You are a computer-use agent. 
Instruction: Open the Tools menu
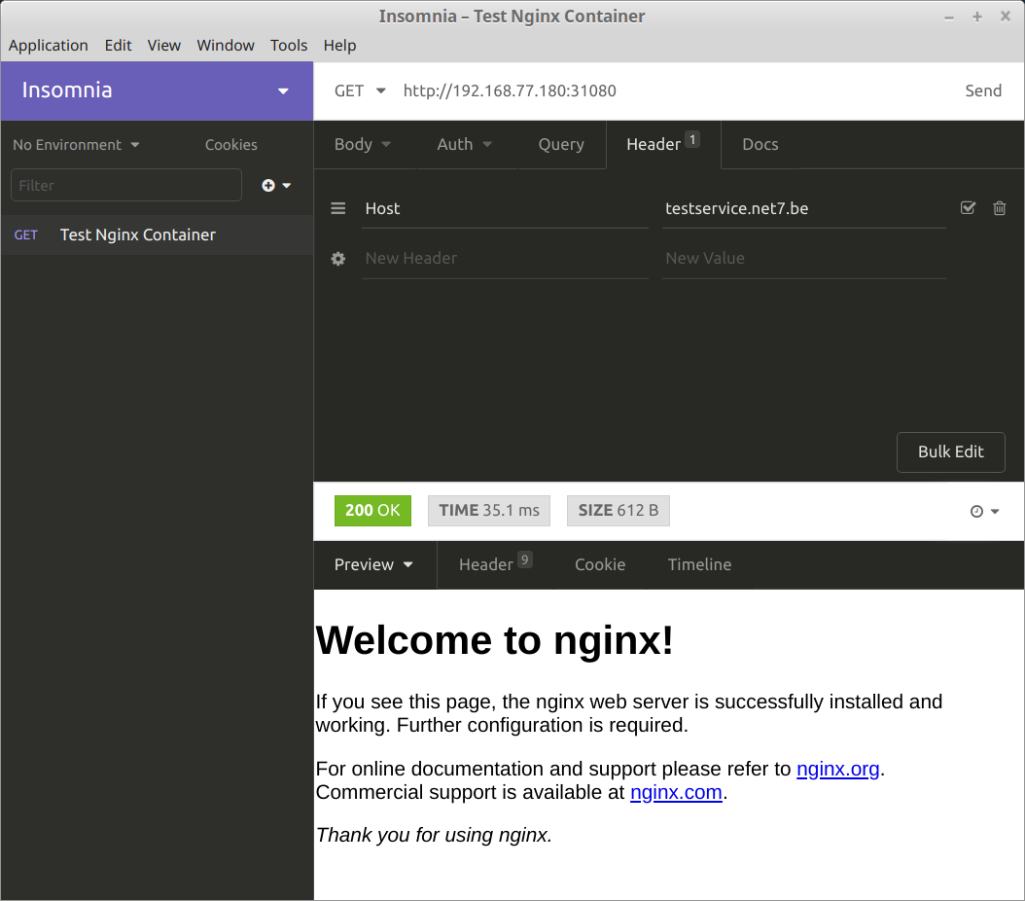(289, 45)
